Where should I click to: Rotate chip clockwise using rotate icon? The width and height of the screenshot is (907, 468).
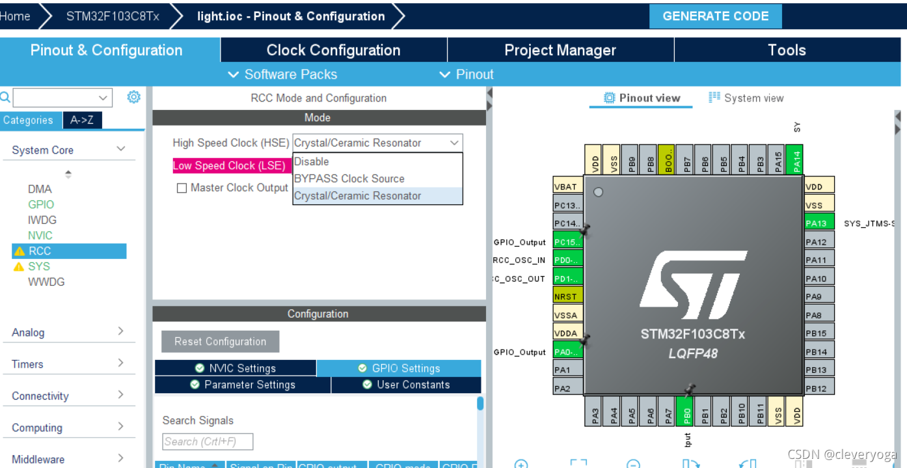click(690, 464)
